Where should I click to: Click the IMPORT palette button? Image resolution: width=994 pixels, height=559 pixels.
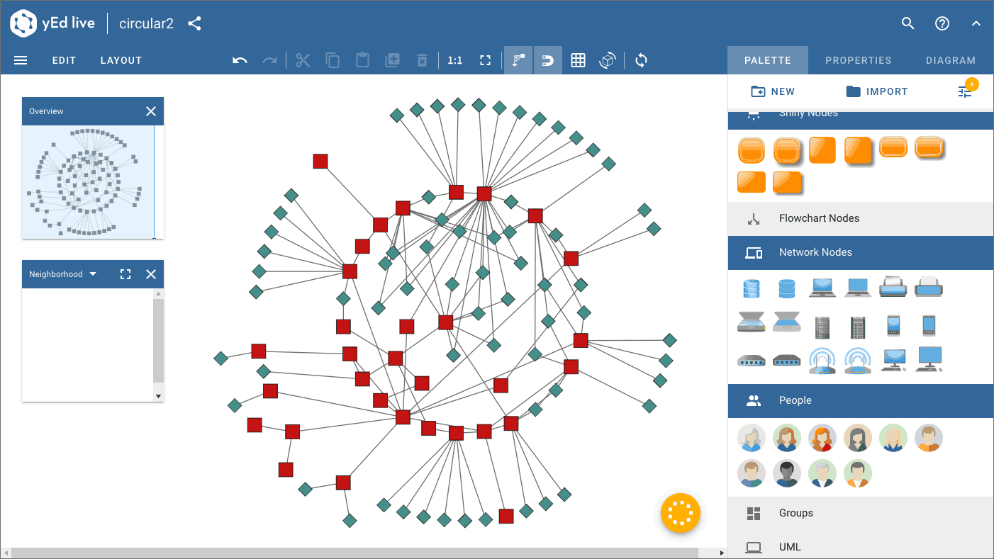pyautogui.click(x=876, y=91)
